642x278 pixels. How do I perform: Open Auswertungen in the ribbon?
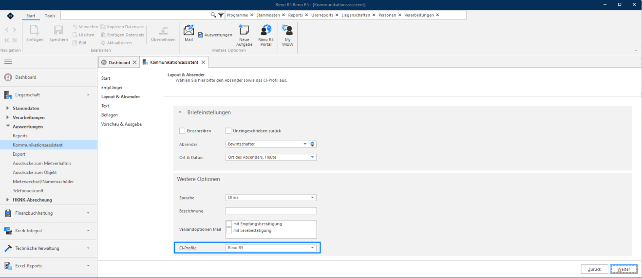[x=215, y=35]
